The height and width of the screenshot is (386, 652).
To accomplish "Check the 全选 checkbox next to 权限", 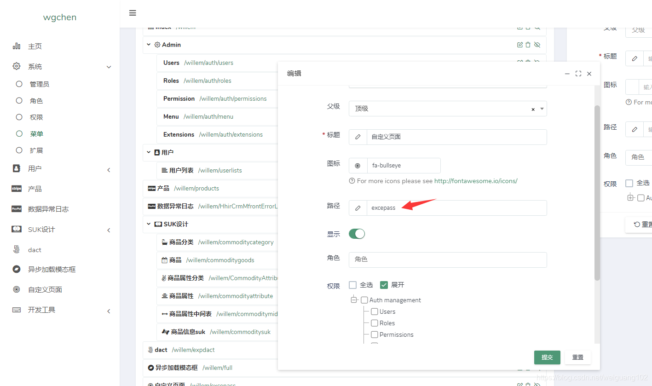I will coord(352,285).
